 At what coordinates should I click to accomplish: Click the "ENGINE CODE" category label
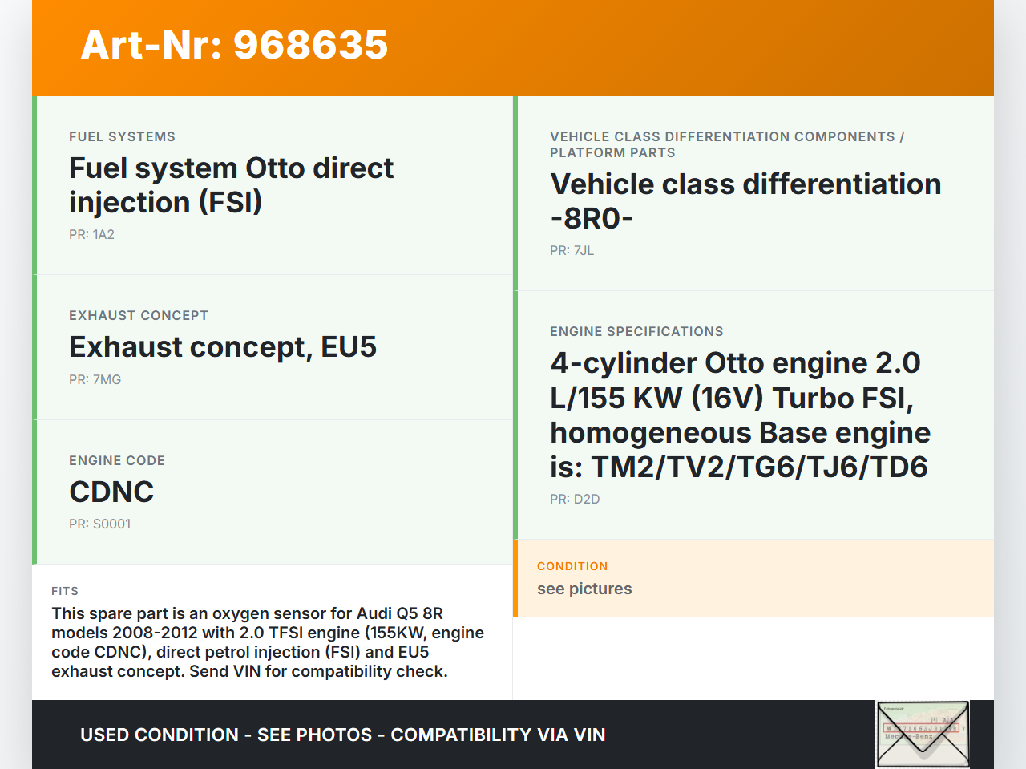click(x=117, y=460)
